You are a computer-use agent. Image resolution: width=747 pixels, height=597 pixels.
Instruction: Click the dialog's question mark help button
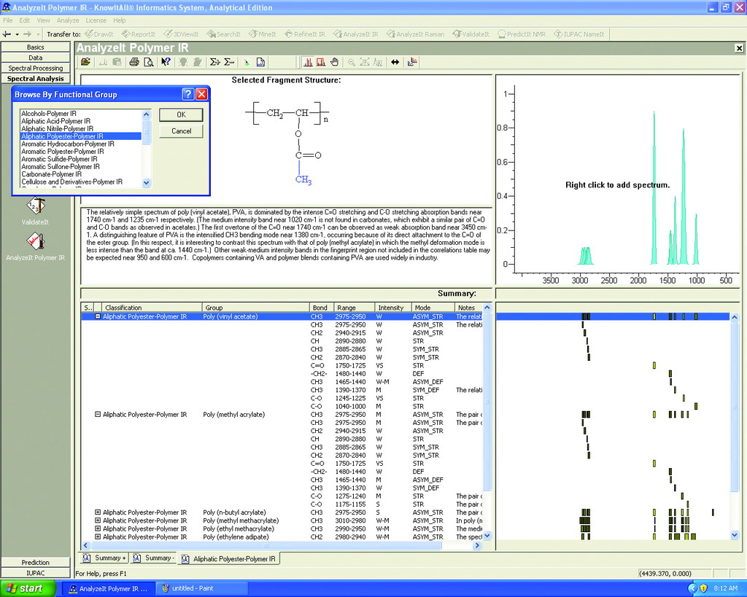(188, 94)
